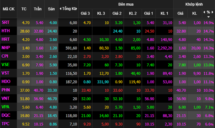The width and height of the screenshot is (215, 128).
Task: Click KL 2 column header
Action: 133,13
